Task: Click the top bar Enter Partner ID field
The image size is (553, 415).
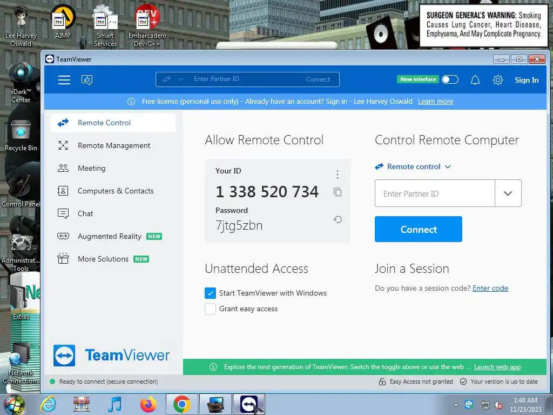Action: 247,79
